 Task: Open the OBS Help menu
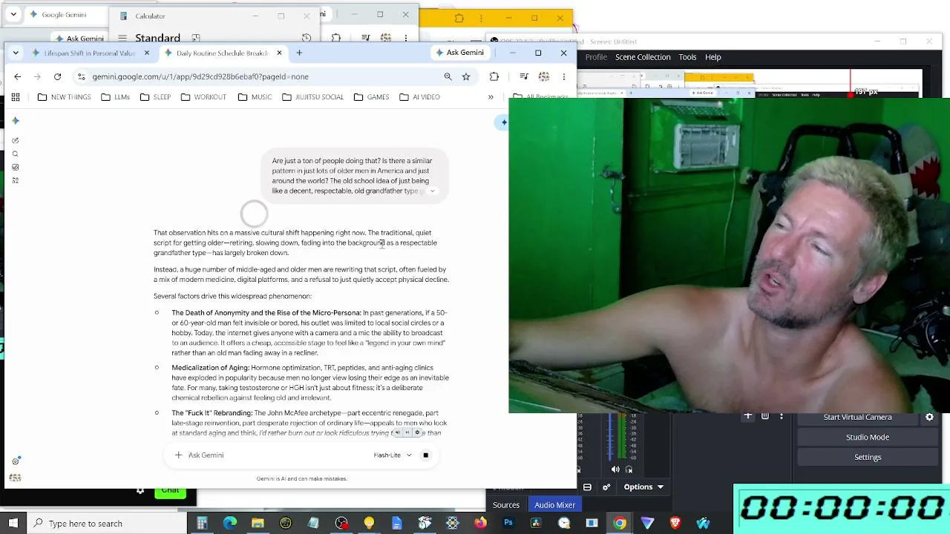point(712,57)
